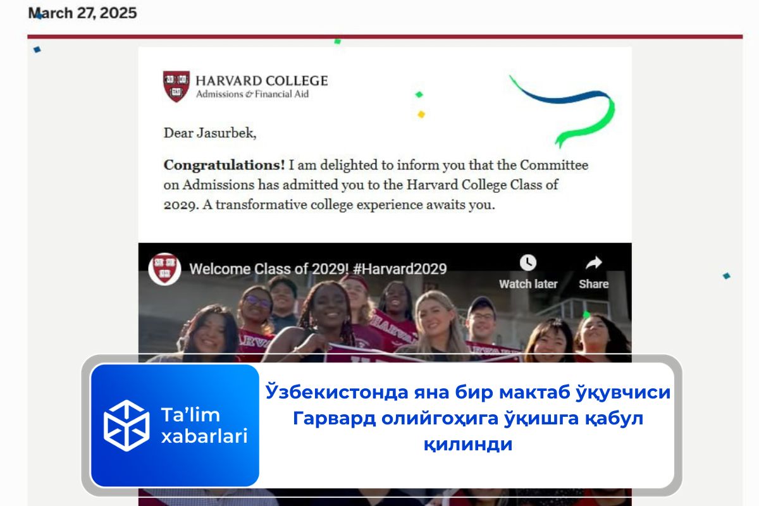Click the Dear Jasurbek greeting line

click(210, 133)
